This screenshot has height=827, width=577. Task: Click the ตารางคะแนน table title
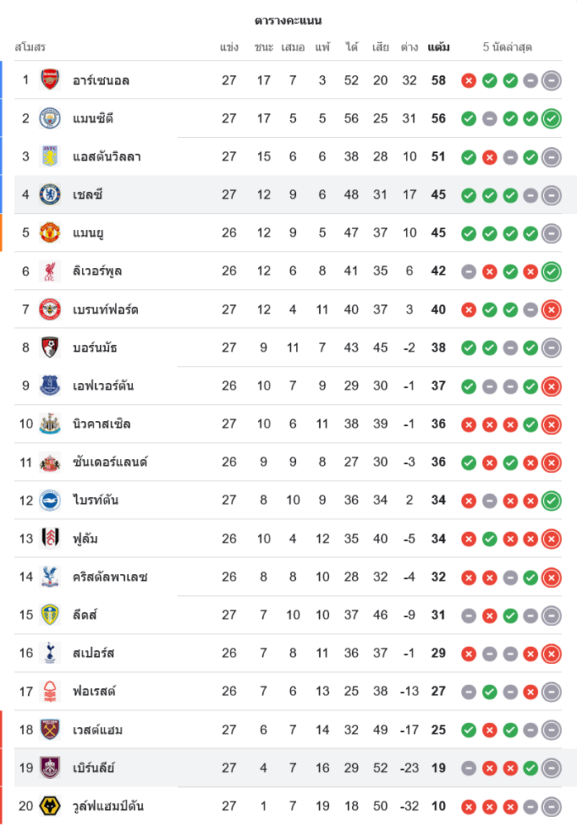point(288,21)
